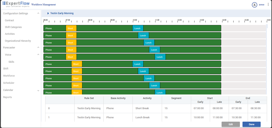The image size is (272, 128).
Task: Open the three-dot options menu
Action: [x=268, y=5]
